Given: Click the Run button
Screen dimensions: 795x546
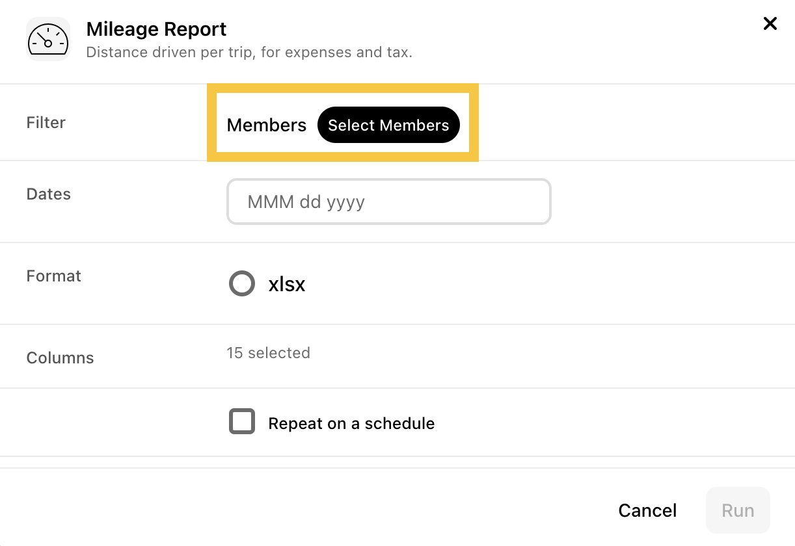Looking at the screenshot, I should pyautogui.click(x=738, y=511).
